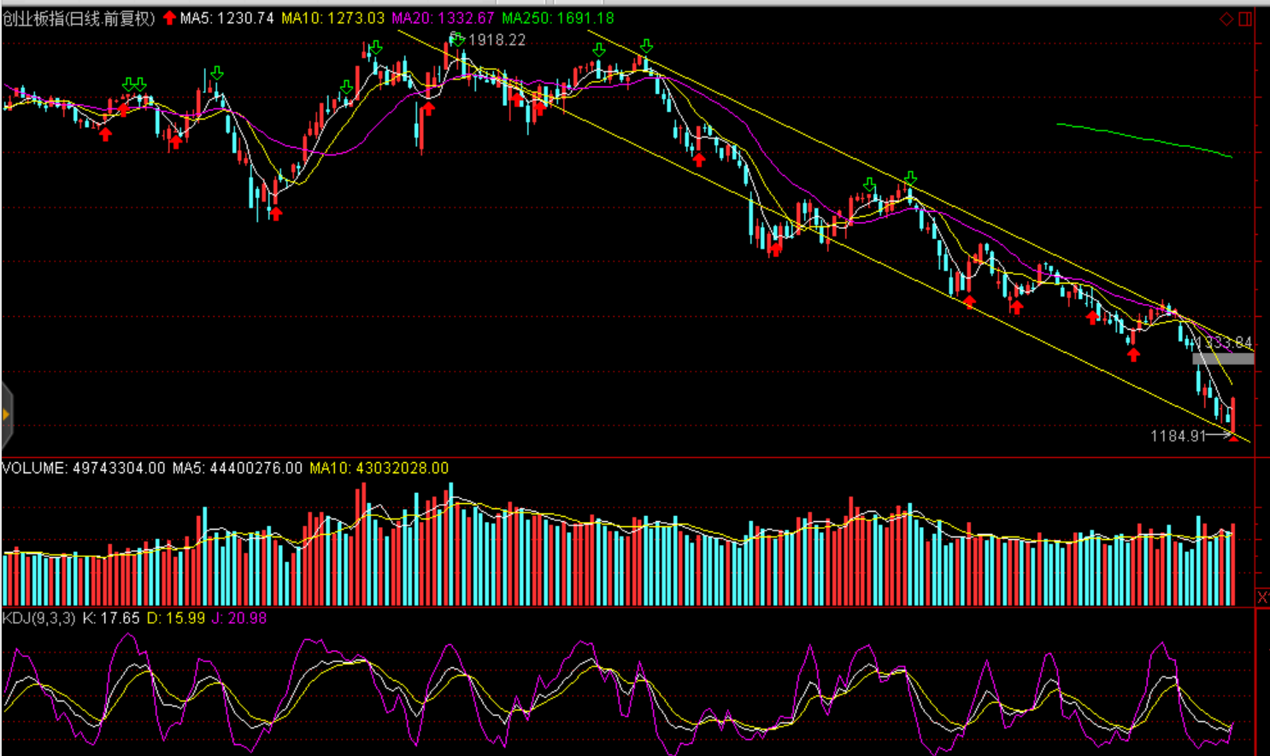
Task: Click the green arrow above the 1918.22 label
Action: [457, 38]
